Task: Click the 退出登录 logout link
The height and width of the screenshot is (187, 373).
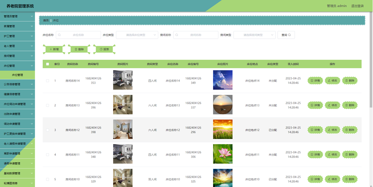Action: point(357,6)
